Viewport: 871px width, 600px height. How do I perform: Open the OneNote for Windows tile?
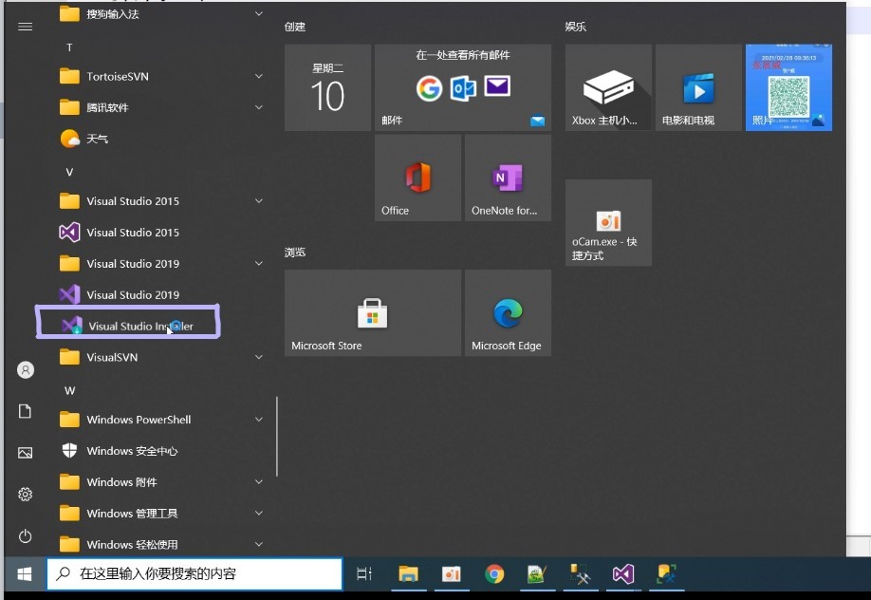(506, 177)
